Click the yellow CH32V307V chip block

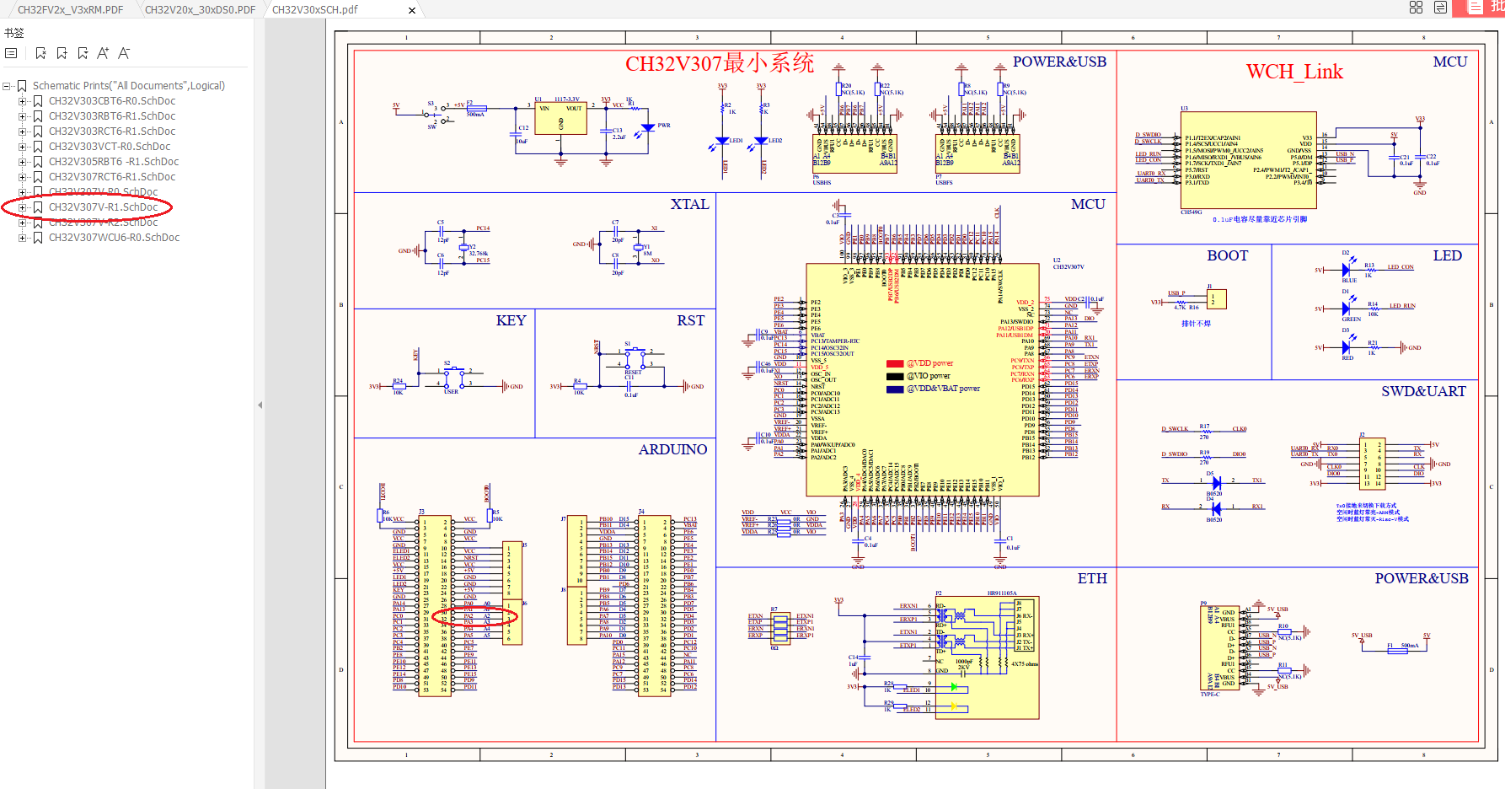923,379
